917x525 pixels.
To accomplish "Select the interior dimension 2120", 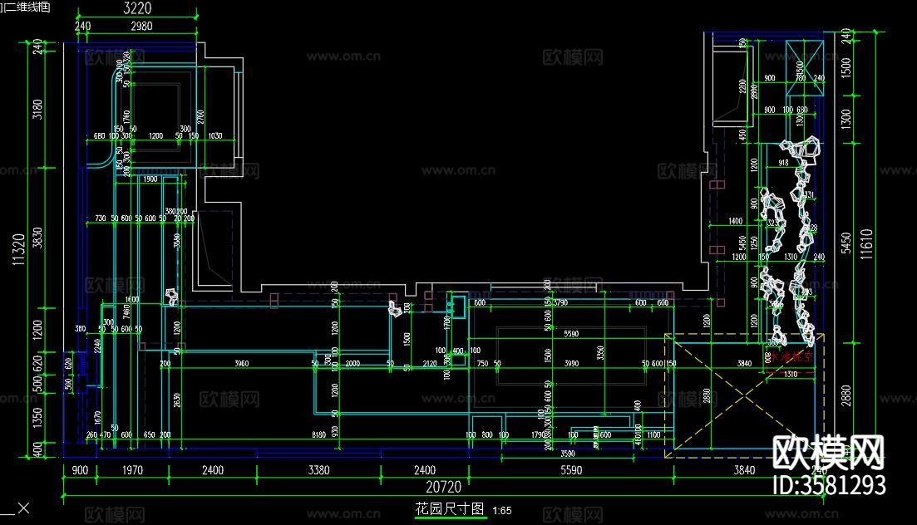I will tap(430, 364).
